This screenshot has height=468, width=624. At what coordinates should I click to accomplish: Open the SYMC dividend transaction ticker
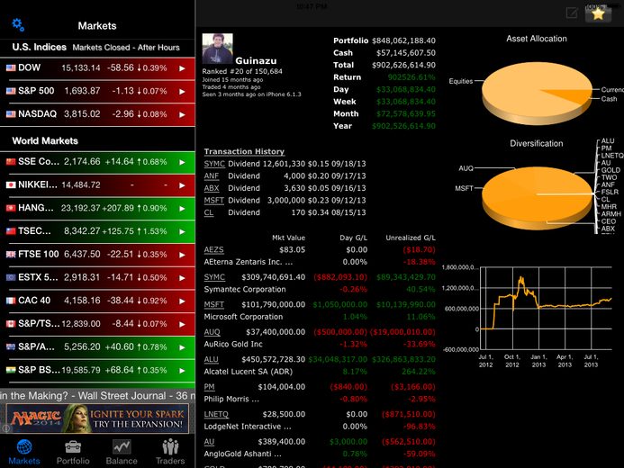point(214,164)
